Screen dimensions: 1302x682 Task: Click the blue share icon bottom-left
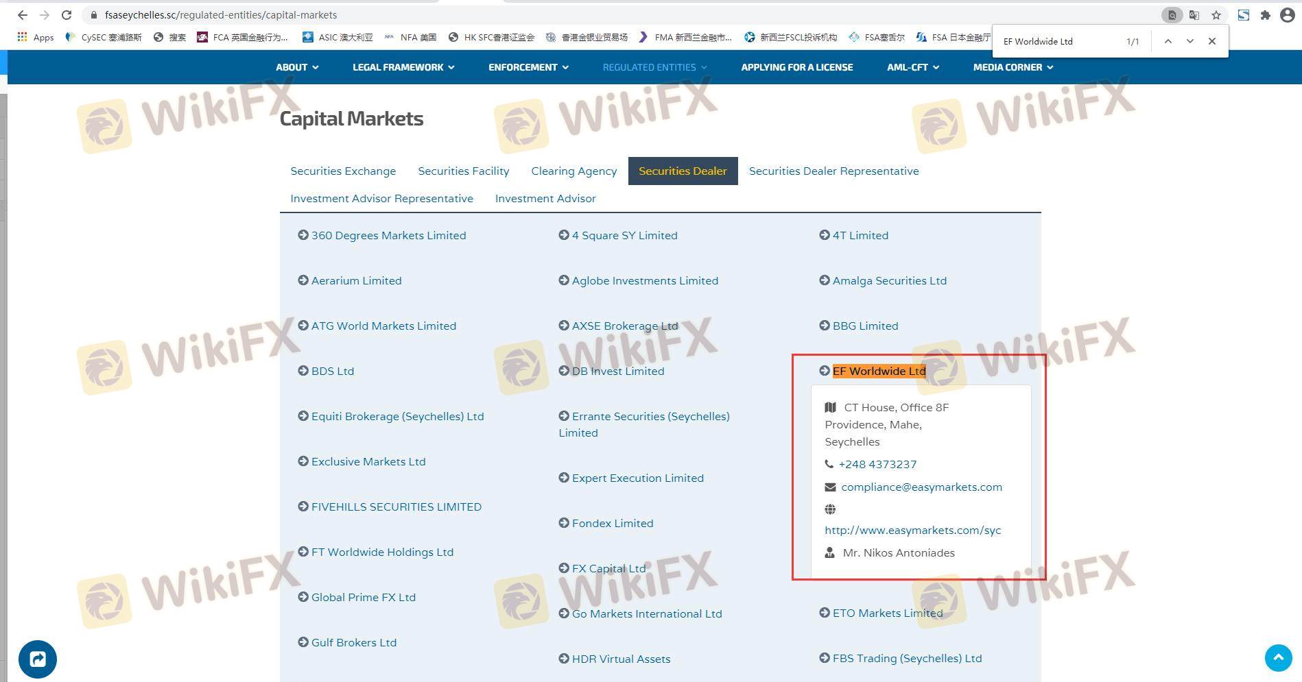click(x=38, y=659)
